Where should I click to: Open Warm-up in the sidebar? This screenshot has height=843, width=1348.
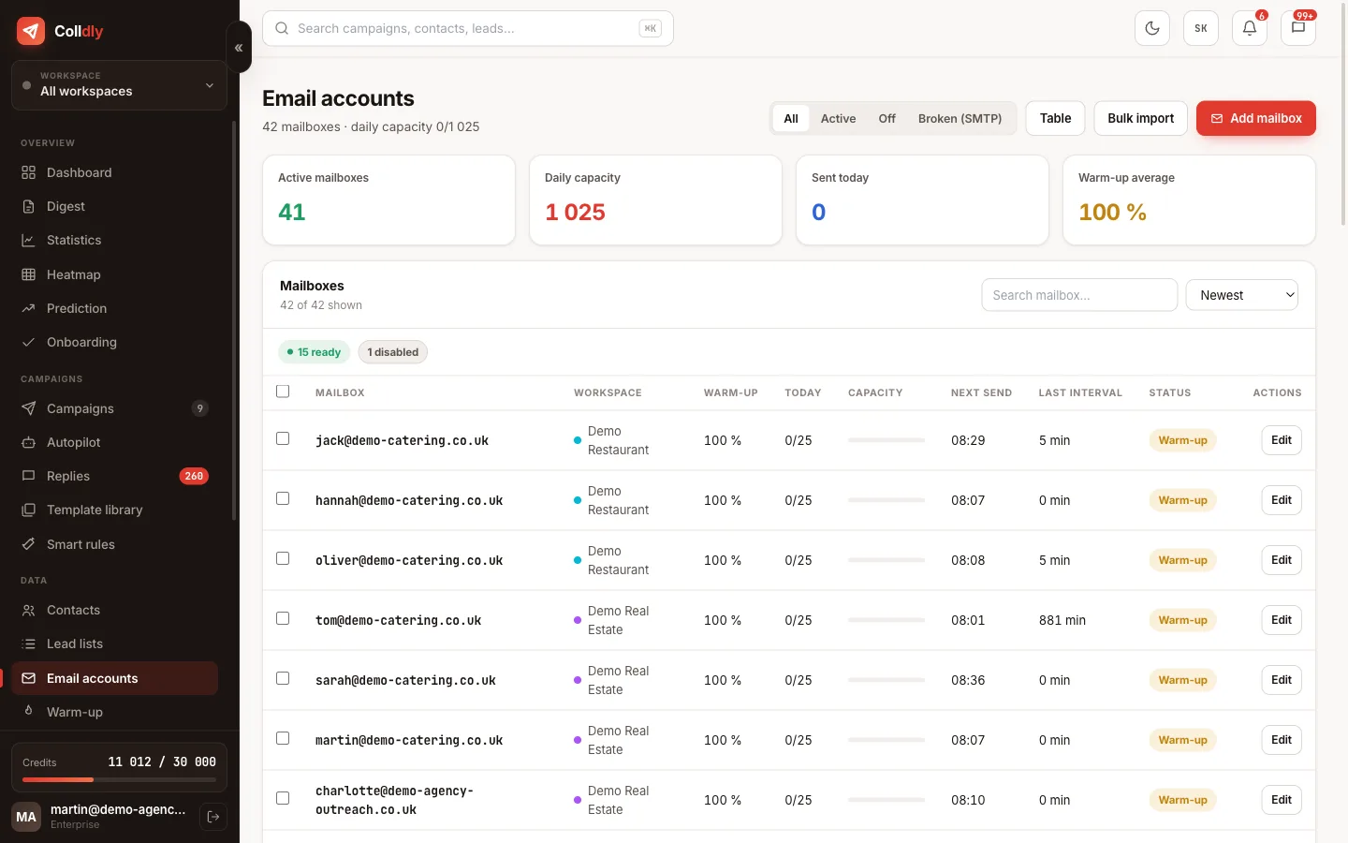tap(114, 712)
